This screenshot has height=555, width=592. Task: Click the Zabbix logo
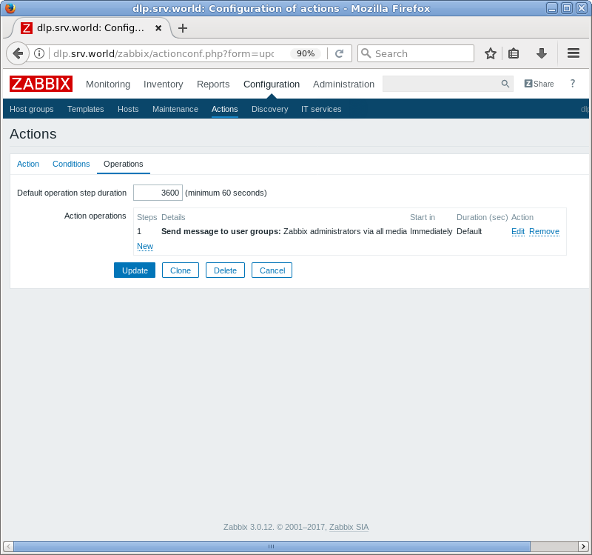[41, 84]
